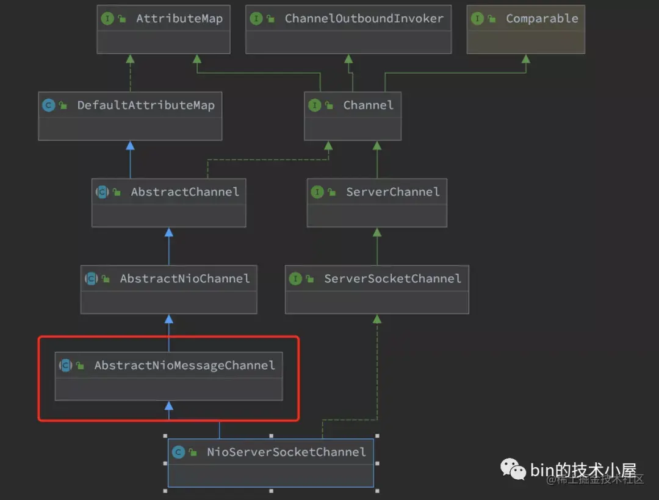Select the AbstractNioChannel node label

[185, 278]
